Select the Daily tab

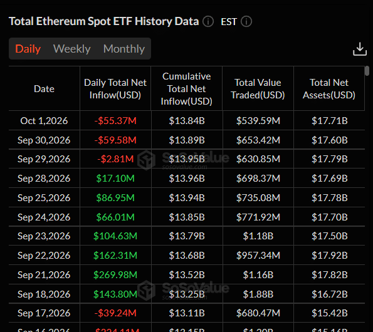28,49
